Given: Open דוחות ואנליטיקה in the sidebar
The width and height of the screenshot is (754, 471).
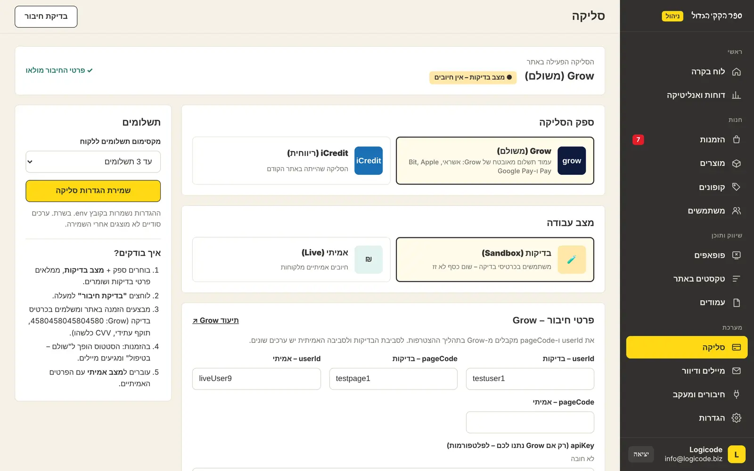Looking at the screenshot, I should (x=687, y=95).
